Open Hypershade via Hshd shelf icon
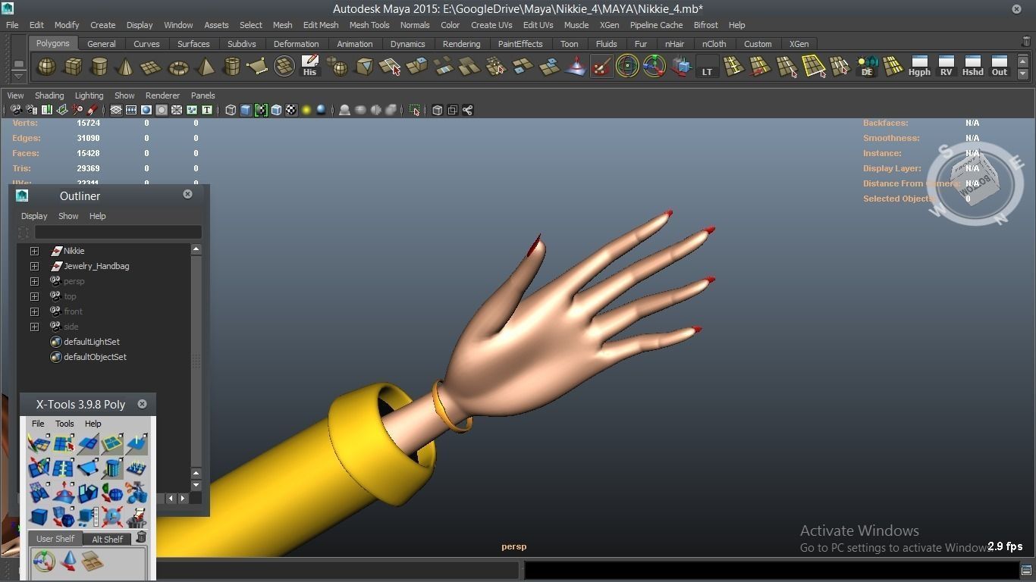 pos(972,67)
